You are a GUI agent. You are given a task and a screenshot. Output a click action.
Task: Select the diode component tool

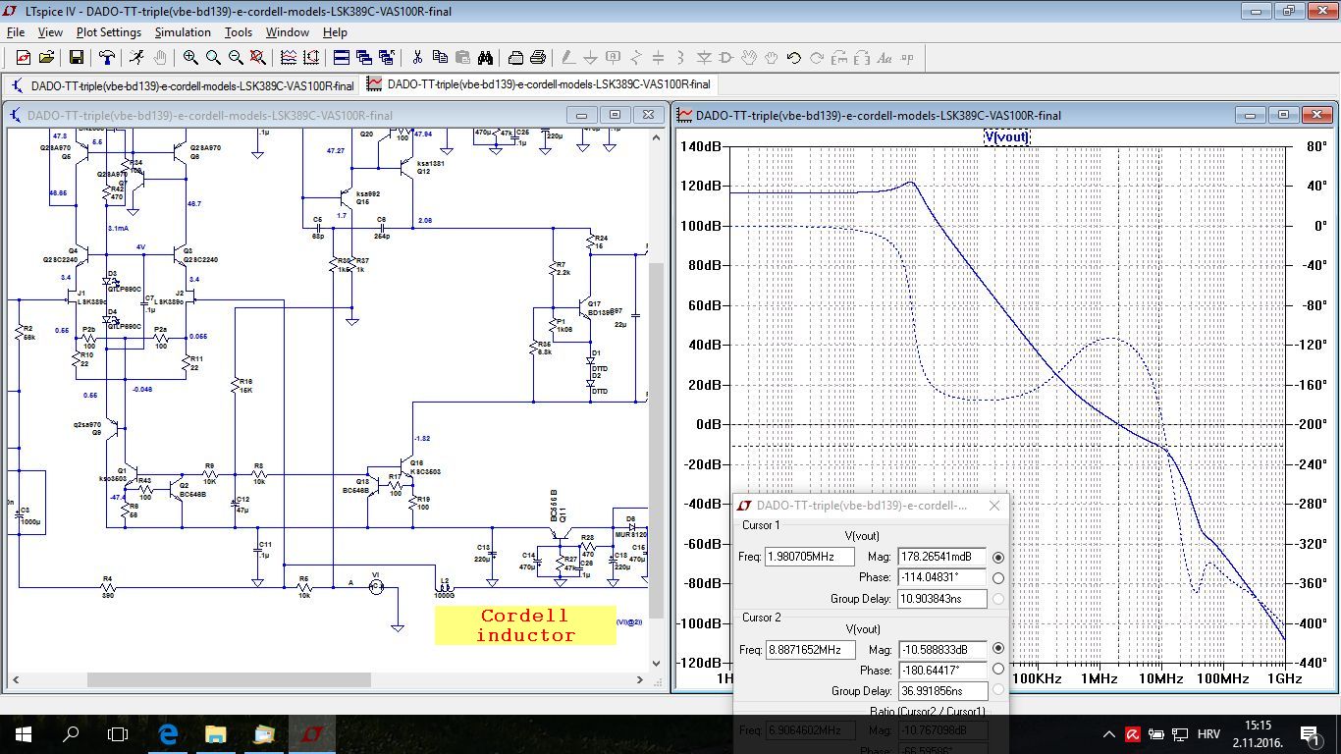click(704, 58)
